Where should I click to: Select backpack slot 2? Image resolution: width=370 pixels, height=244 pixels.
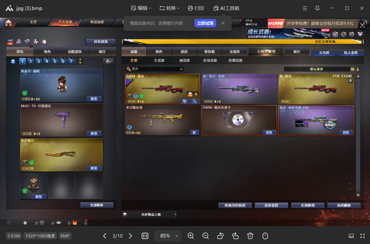coord(30,61)
